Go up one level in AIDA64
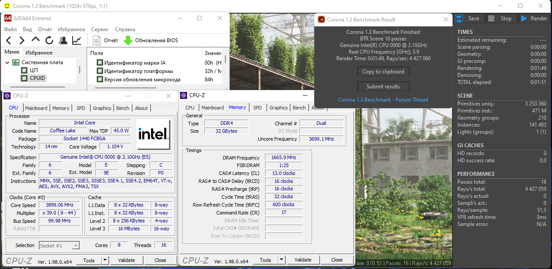The height and width of the screenshot is (269, 552). [36, 40]
